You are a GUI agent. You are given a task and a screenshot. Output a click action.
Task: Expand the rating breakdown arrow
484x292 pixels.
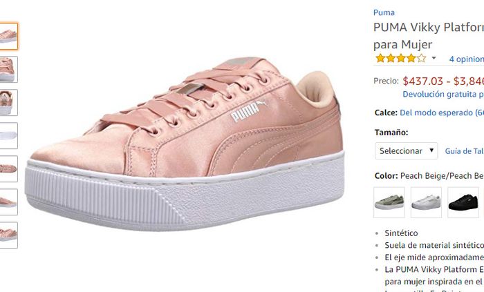pyautogui.click(x=434, y=59)
